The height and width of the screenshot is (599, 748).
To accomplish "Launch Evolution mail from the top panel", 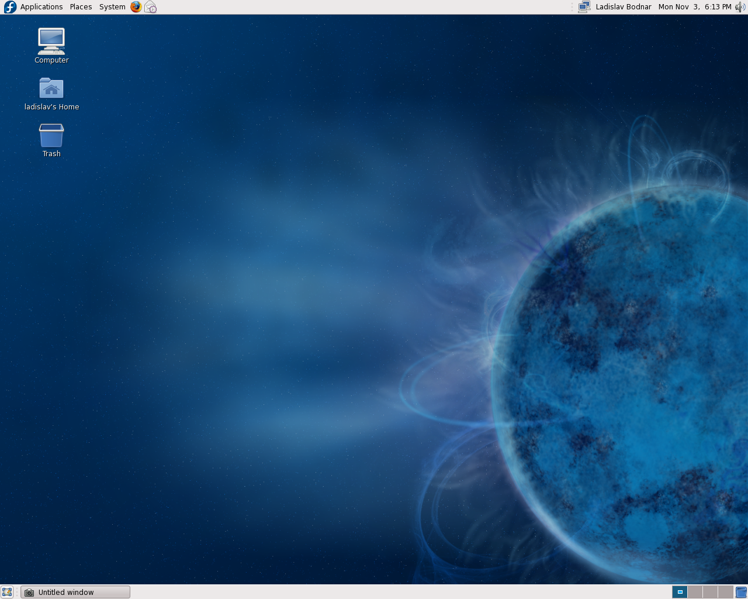I will [x=150, y=7].
